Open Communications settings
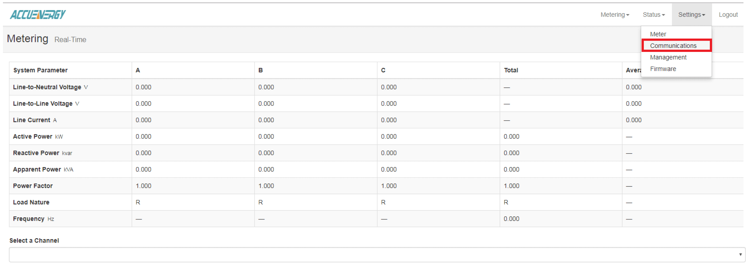The width and height of the screenshot is (752, 265). pos(673,46)
